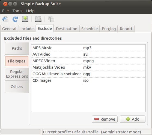Click the green arrow backup-now drive icon
Image resolution: width=152 pixels, height=135 pixels.
coord(25,19)
